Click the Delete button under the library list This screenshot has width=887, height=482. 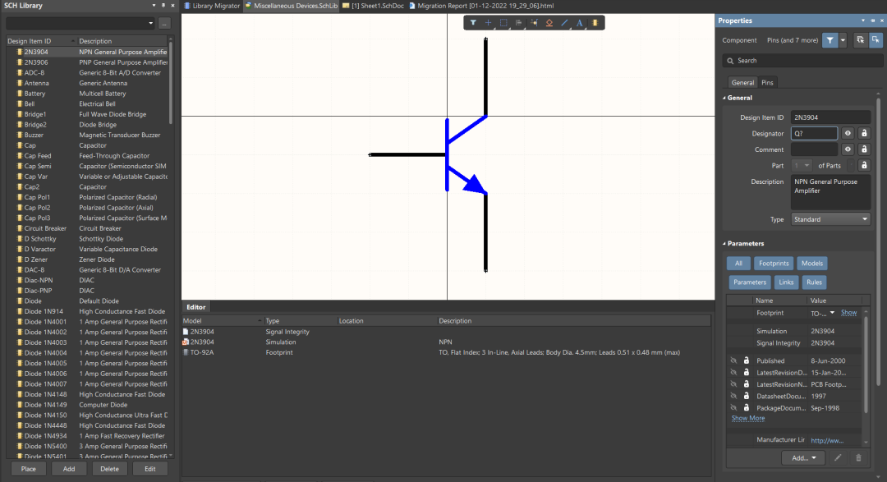(109, 468)
